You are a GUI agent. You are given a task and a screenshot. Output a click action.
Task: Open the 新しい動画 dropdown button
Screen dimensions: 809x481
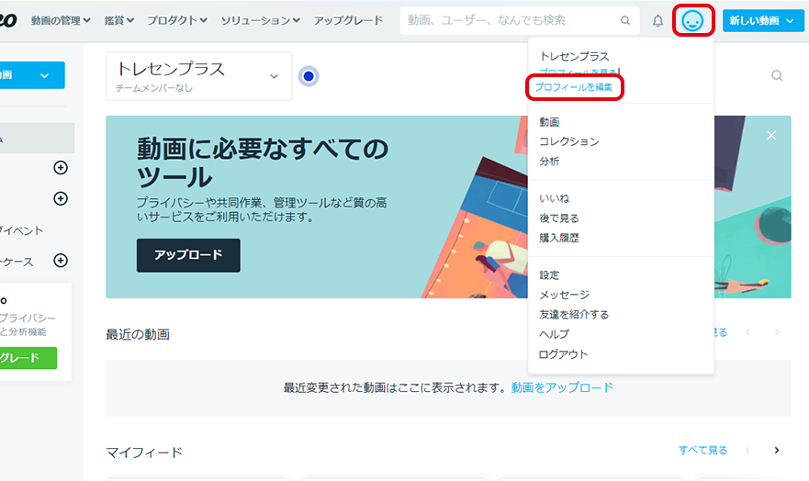[x=762, y=20]
